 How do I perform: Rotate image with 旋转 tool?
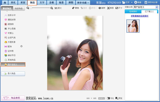[x=102, y=8]
